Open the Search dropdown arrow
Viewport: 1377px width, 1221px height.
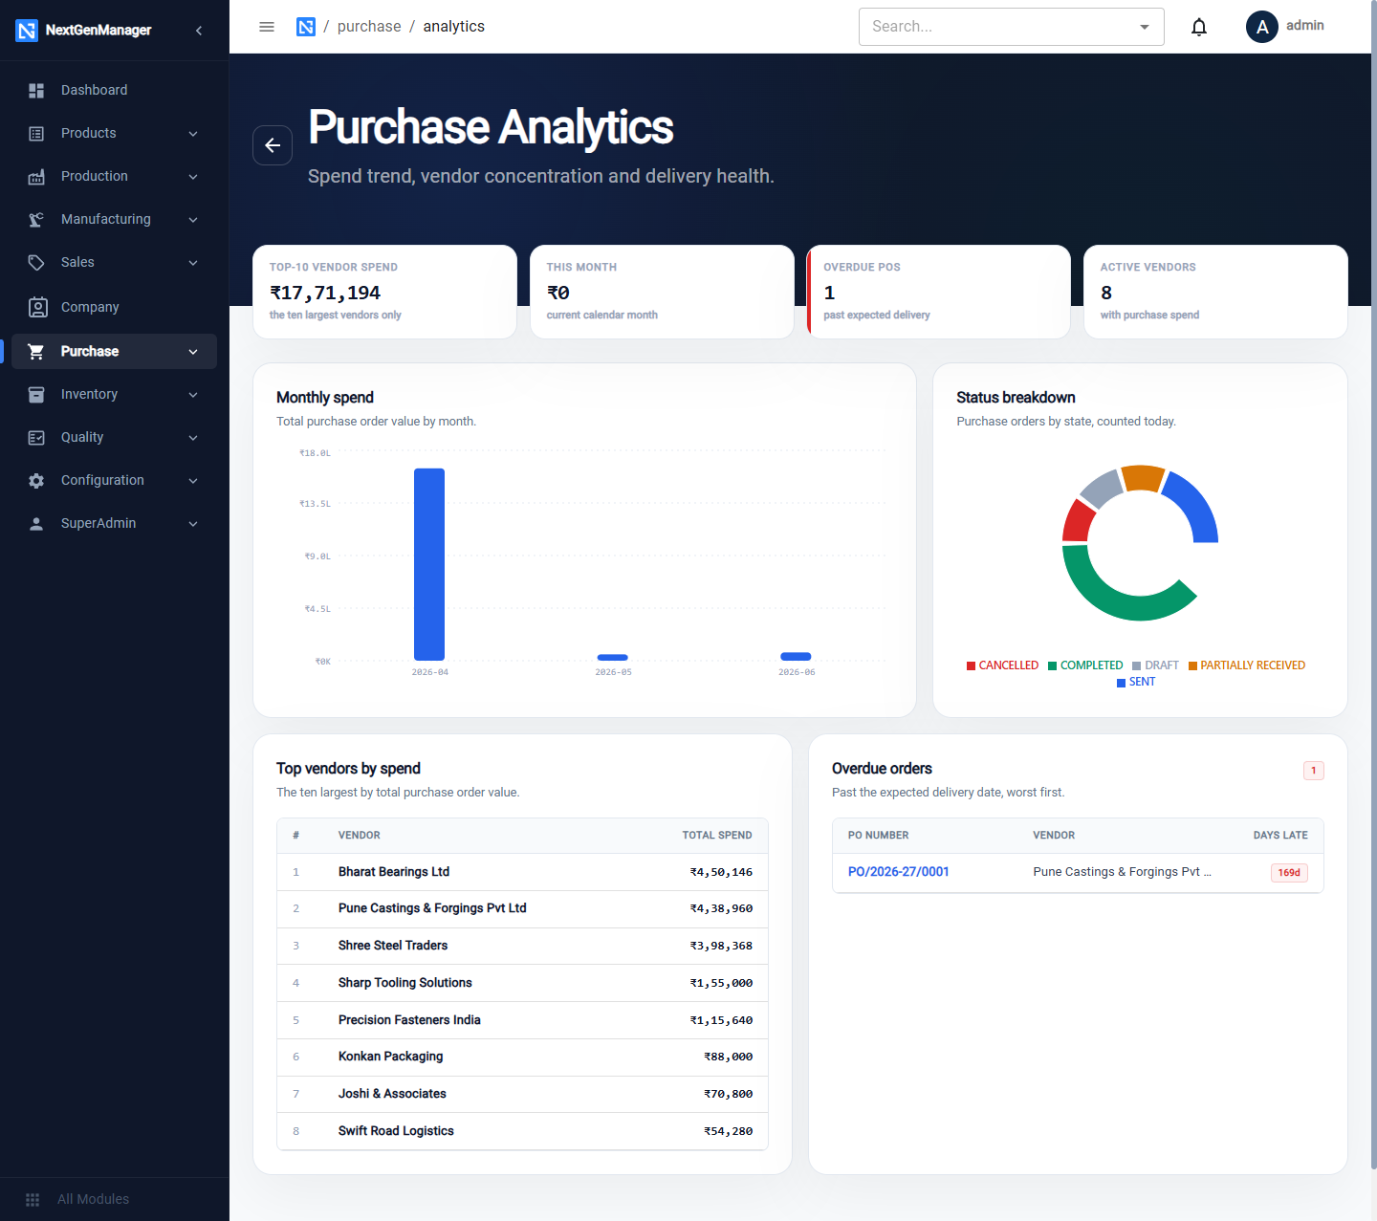[x=1145, y=27]
